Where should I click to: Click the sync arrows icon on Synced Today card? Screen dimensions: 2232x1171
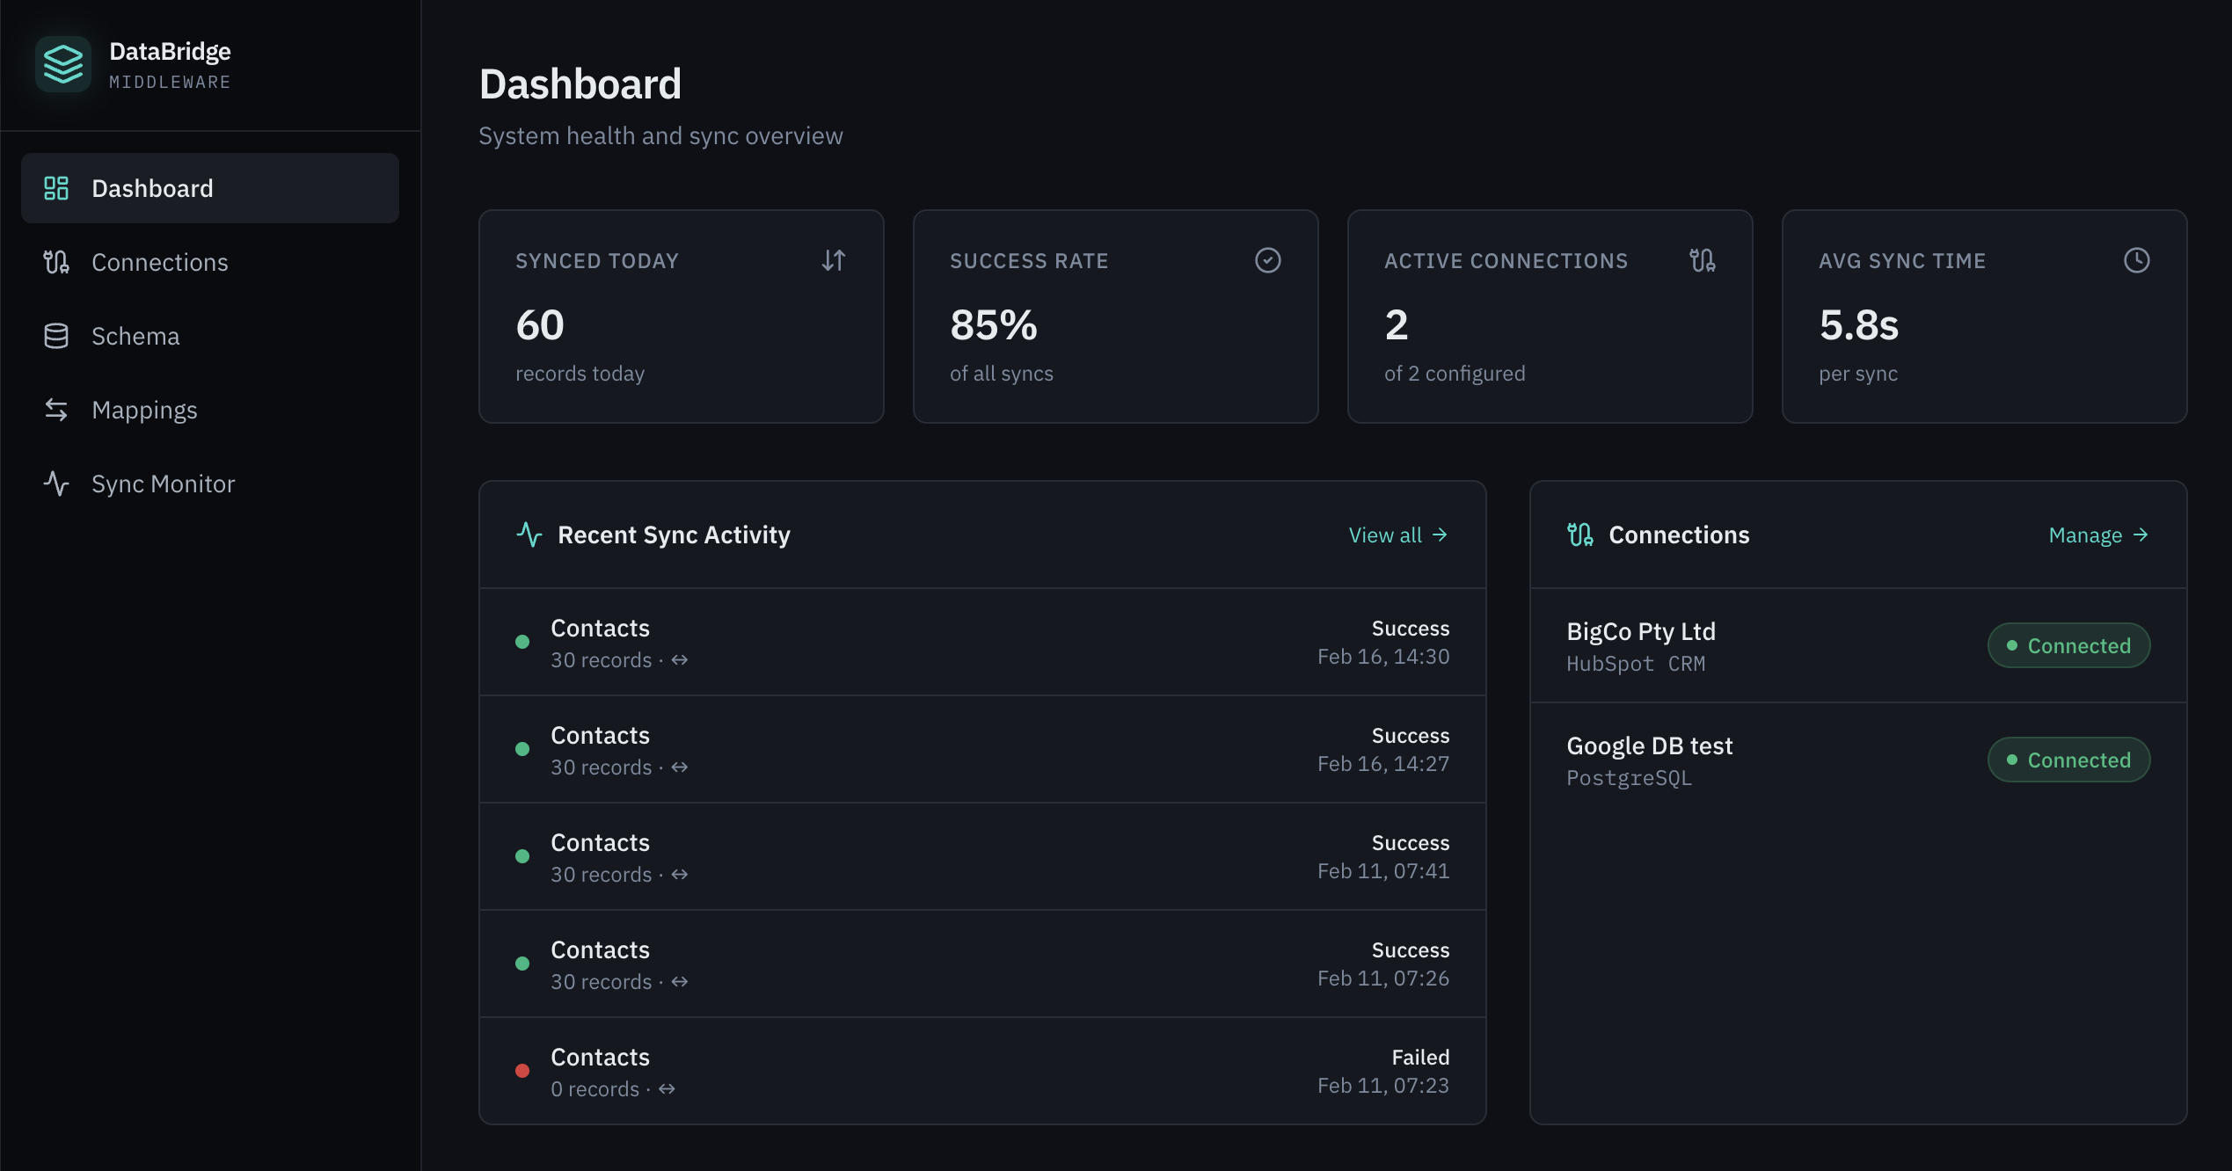point(833,260)
